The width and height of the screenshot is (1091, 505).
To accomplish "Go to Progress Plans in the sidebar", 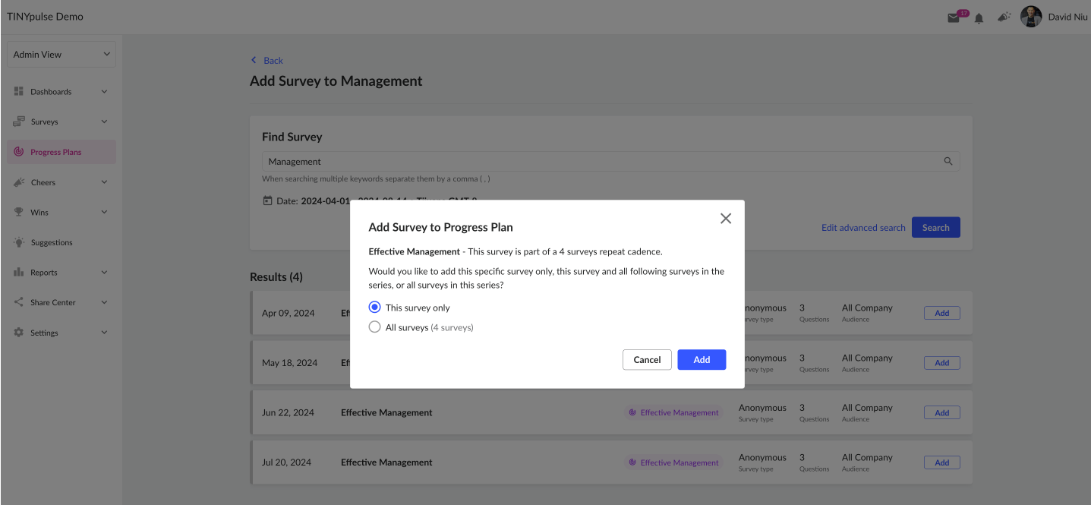I will [61, 152].
